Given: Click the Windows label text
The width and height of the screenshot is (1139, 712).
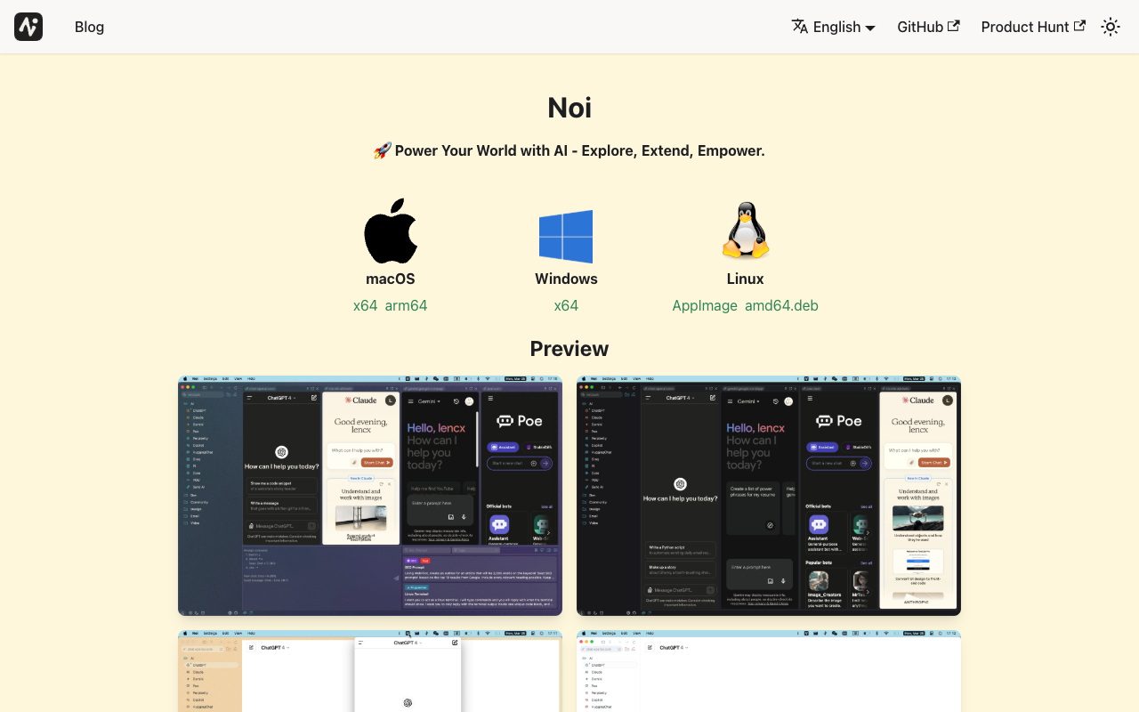Looking at the screenshot, I should click(x=566, y=279).
